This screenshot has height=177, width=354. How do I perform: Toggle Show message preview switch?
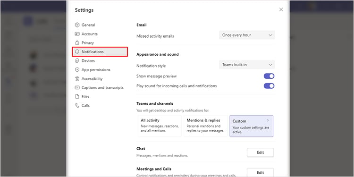click(269, 76)
